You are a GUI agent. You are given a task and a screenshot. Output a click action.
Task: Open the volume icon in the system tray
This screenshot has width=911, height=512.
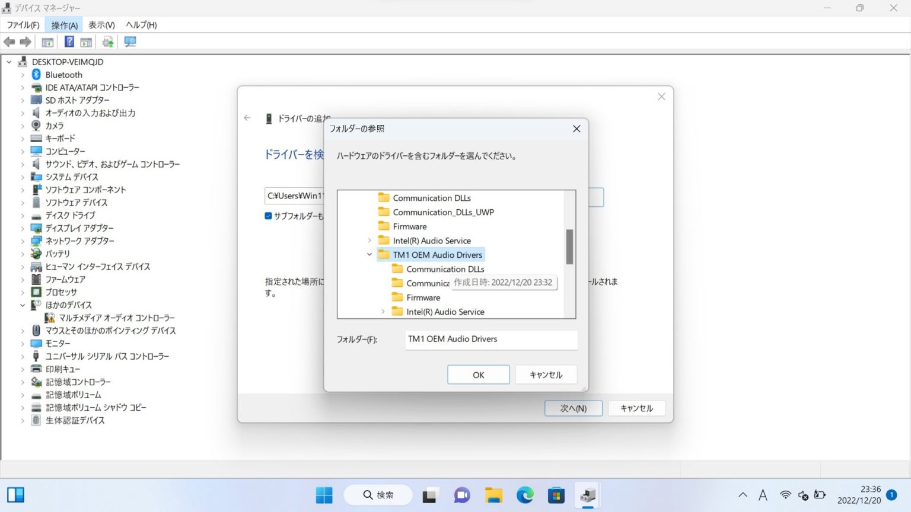coord(802,495)
